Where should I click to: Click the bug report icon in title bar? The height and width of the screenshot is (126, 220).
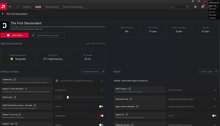pyautogui.click(x=193, y=1)
